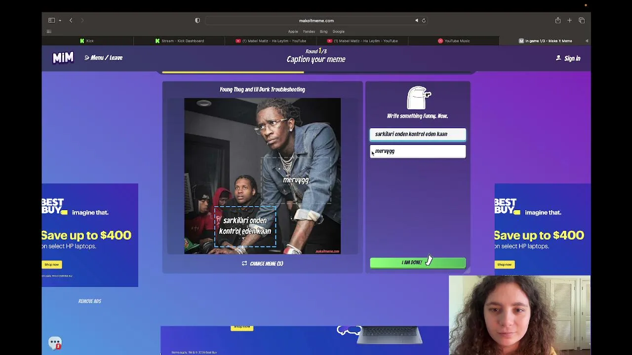
Task: Switch to the Stream - Kick Dashboard tab
Action: tap(179, 41)
